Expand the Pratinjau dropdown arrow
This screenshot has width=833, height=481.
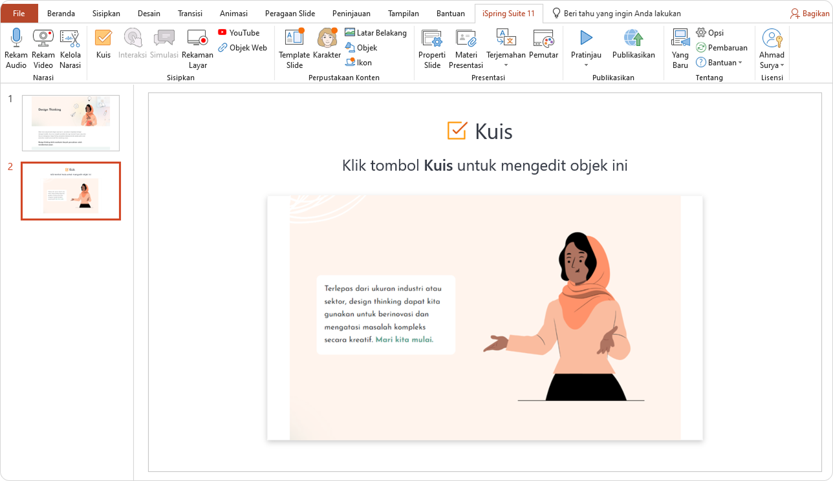(586, 65)
